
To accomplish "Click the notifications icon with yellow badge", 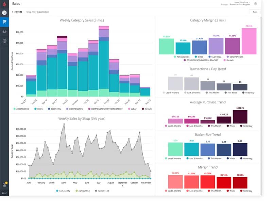I will point(5,184).
